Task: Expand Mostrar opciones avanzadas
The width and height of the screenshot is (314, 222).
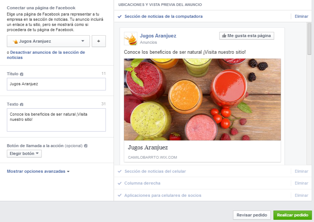Action: click(38, 171)
